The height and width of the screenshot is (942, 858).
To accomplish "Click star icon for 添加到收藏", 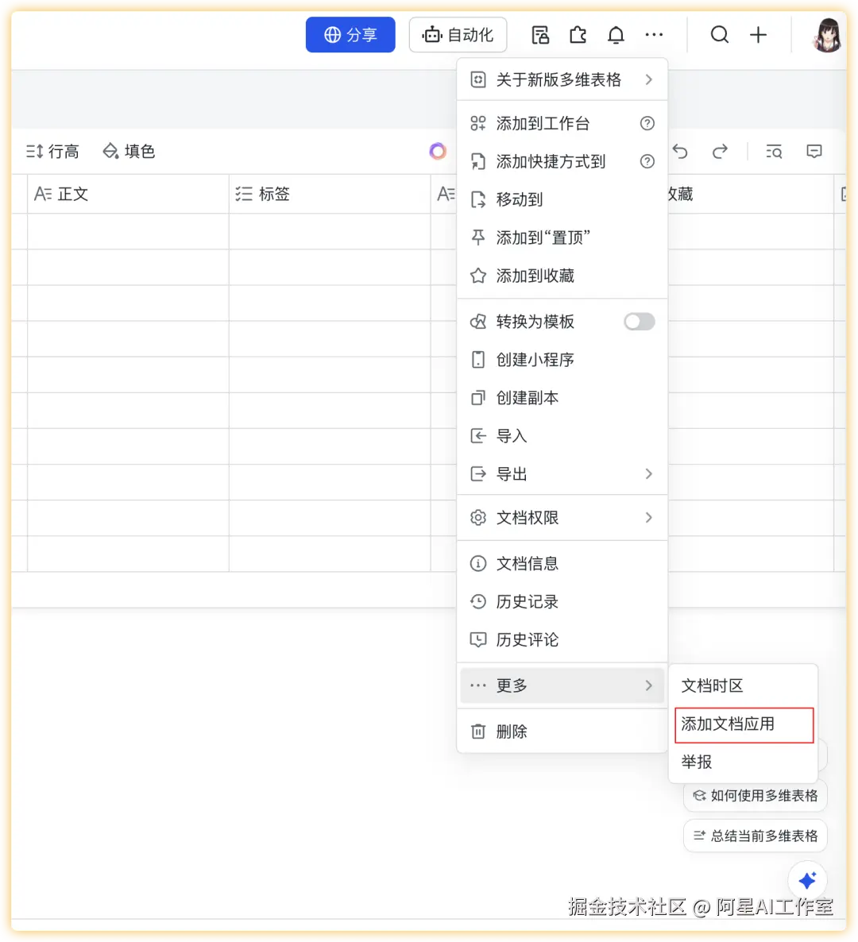I will [477, 276].
